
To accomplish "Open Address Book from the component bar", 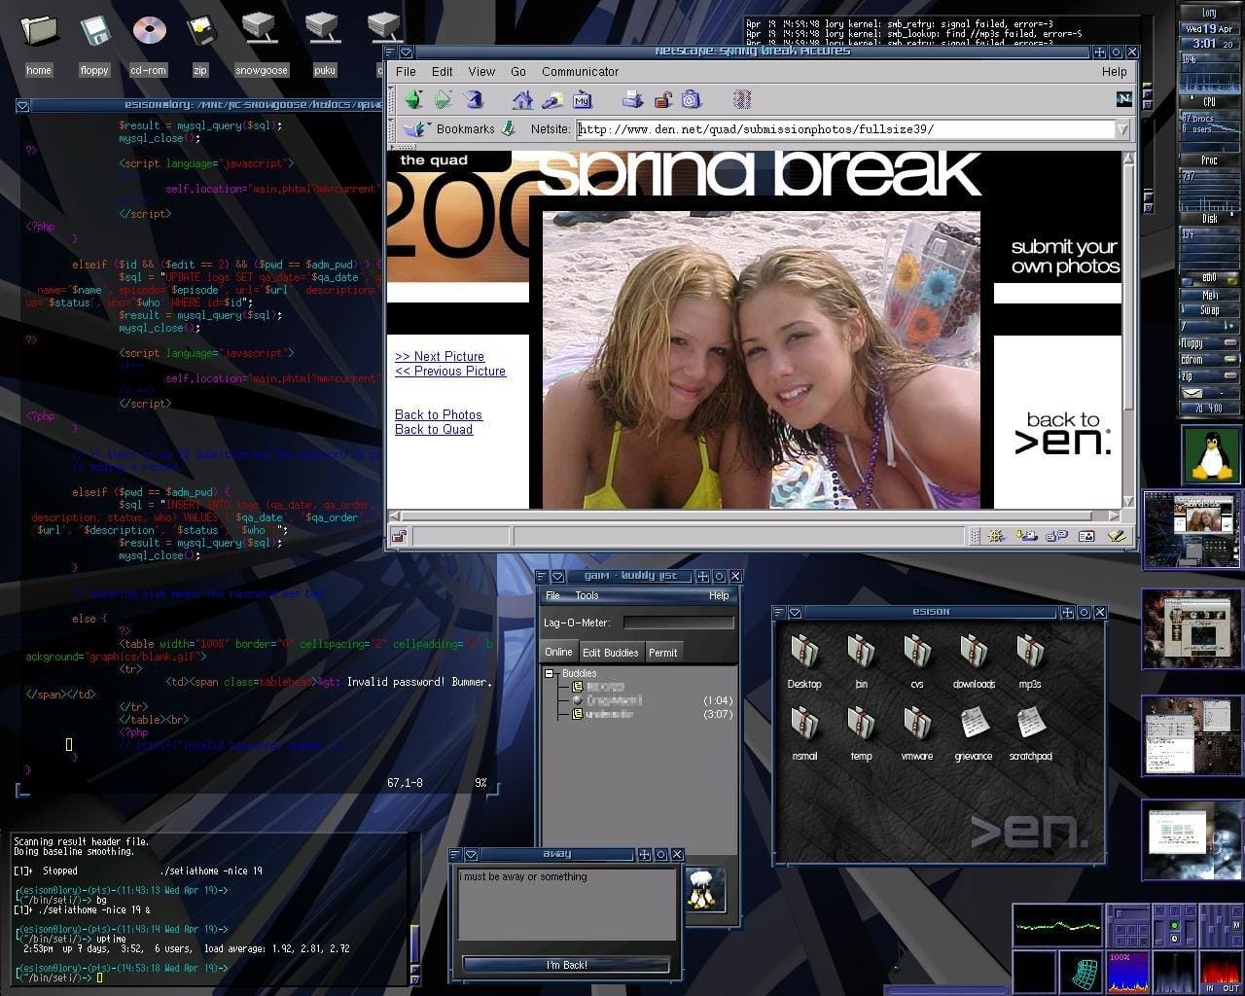I will pyautogui.click(x=1086, y=536).
